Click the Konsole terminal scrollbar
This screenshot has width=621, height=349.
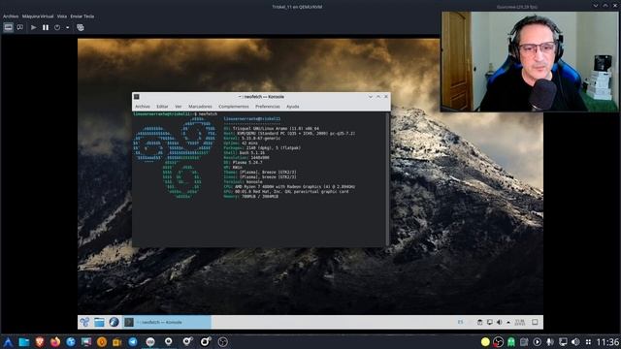(387, 178)
